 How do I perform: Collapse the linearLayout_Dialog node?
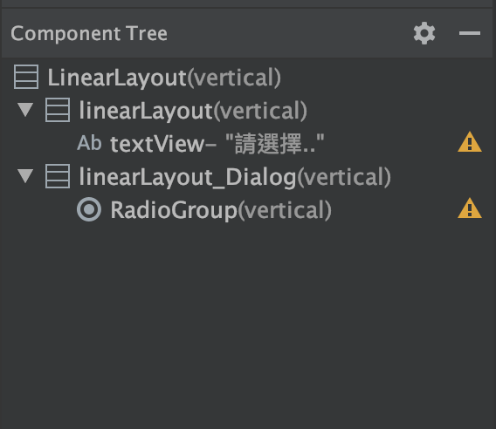click(25, 176)
